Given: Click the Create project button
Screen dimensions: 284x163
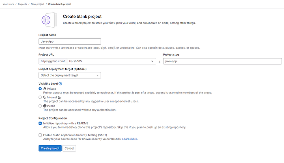Looking at the screenshot, I should click(x=50, y=148).
